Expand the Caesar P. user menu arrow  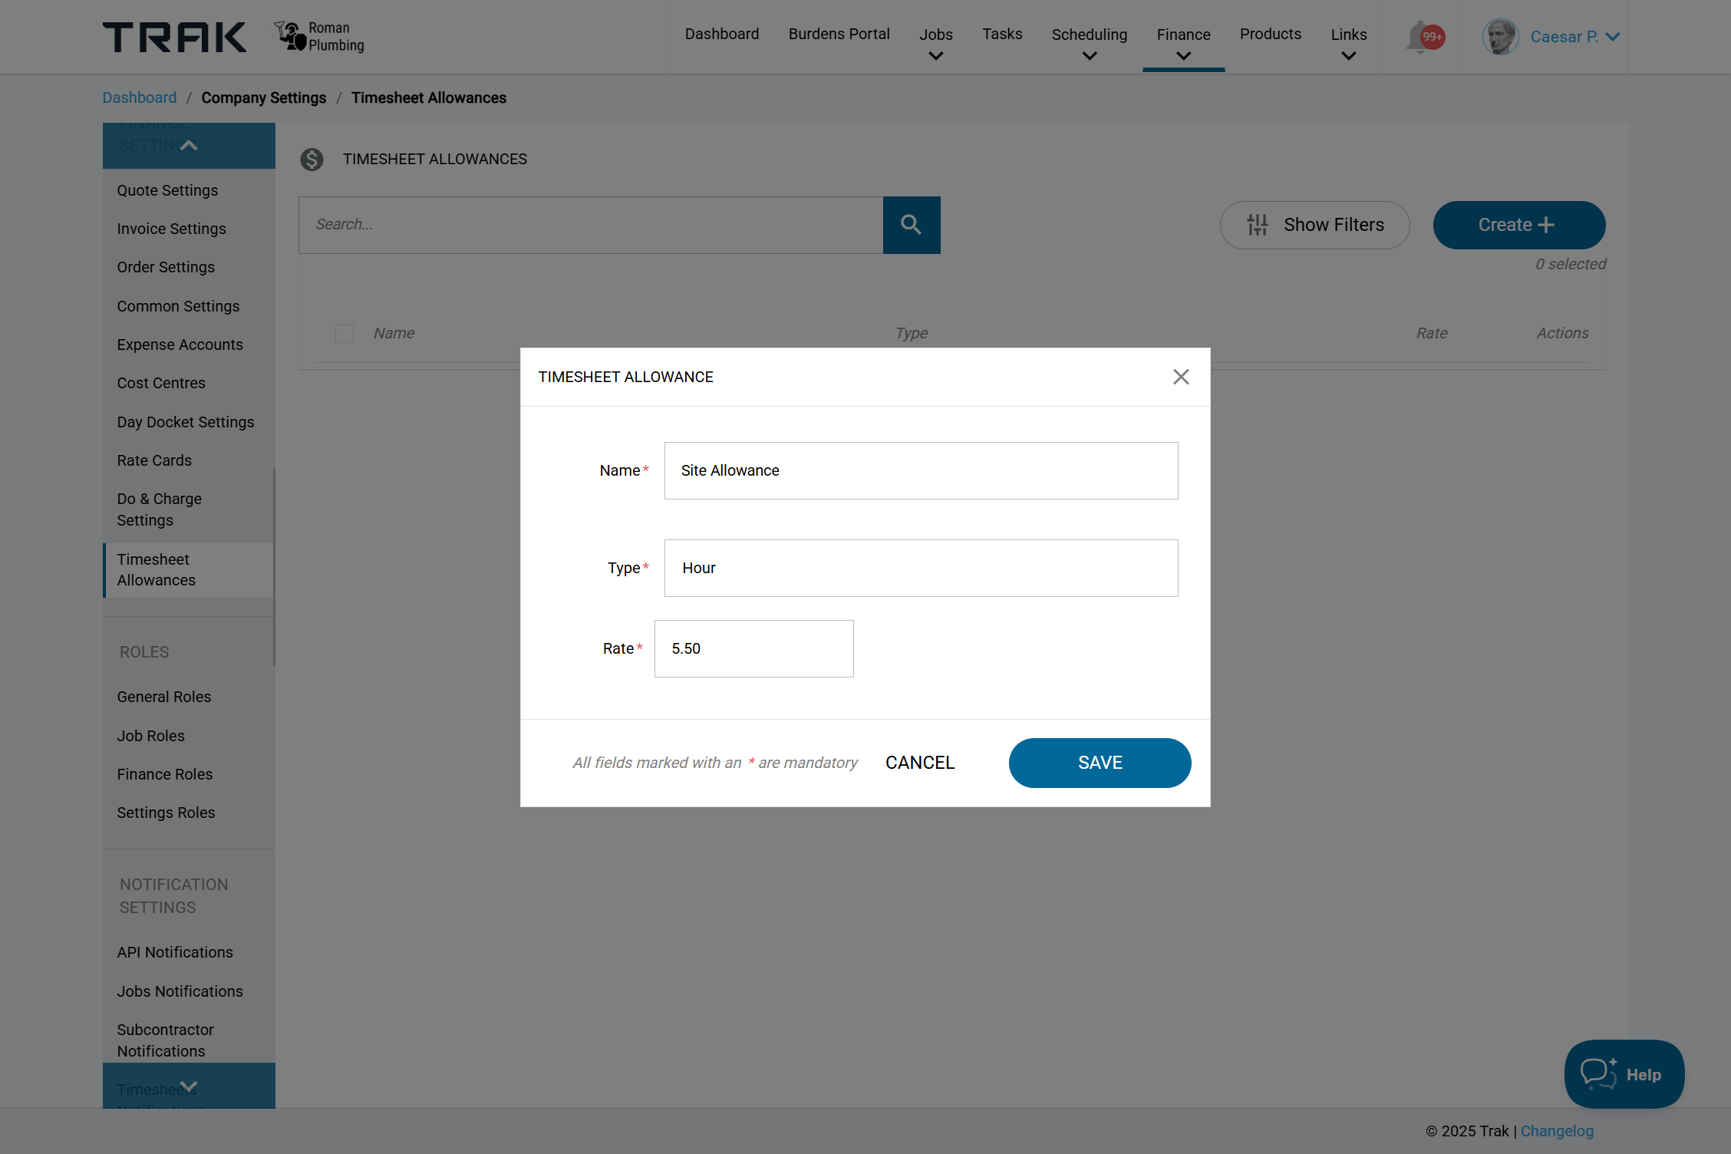pos(1612,37)
